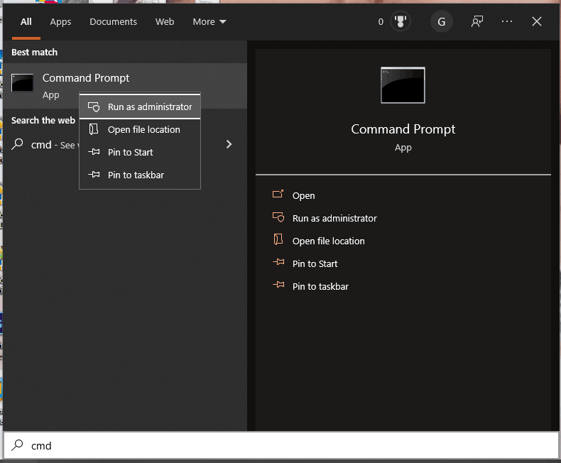Click orange Pin to taskbar icon in right pane
The height and width of the screenshot is (463, 561).
coord(278,285)
